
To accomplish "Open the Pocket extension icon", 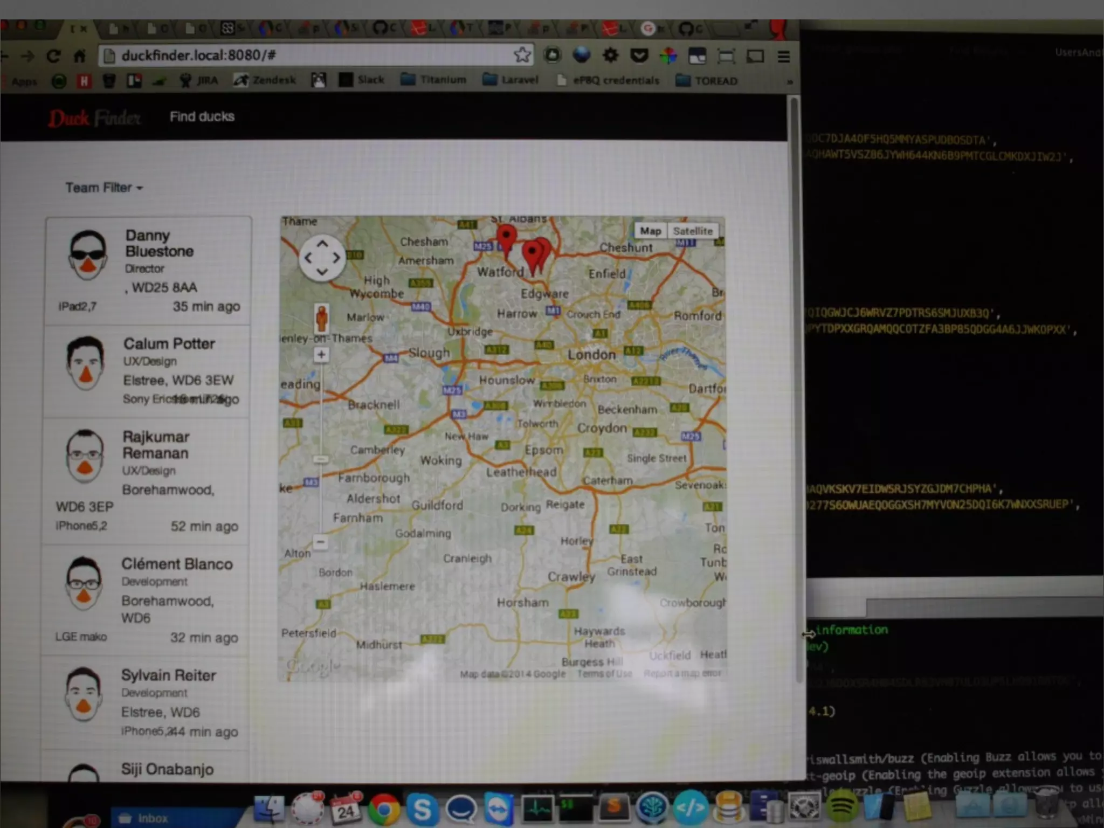I will click(639, 55).
